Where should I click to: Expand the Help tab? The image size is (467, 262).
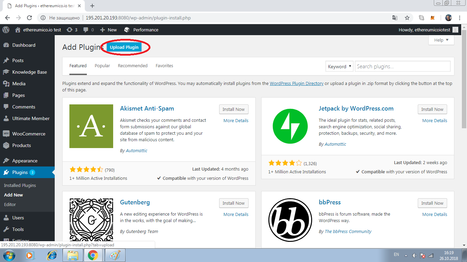(441, 40)
